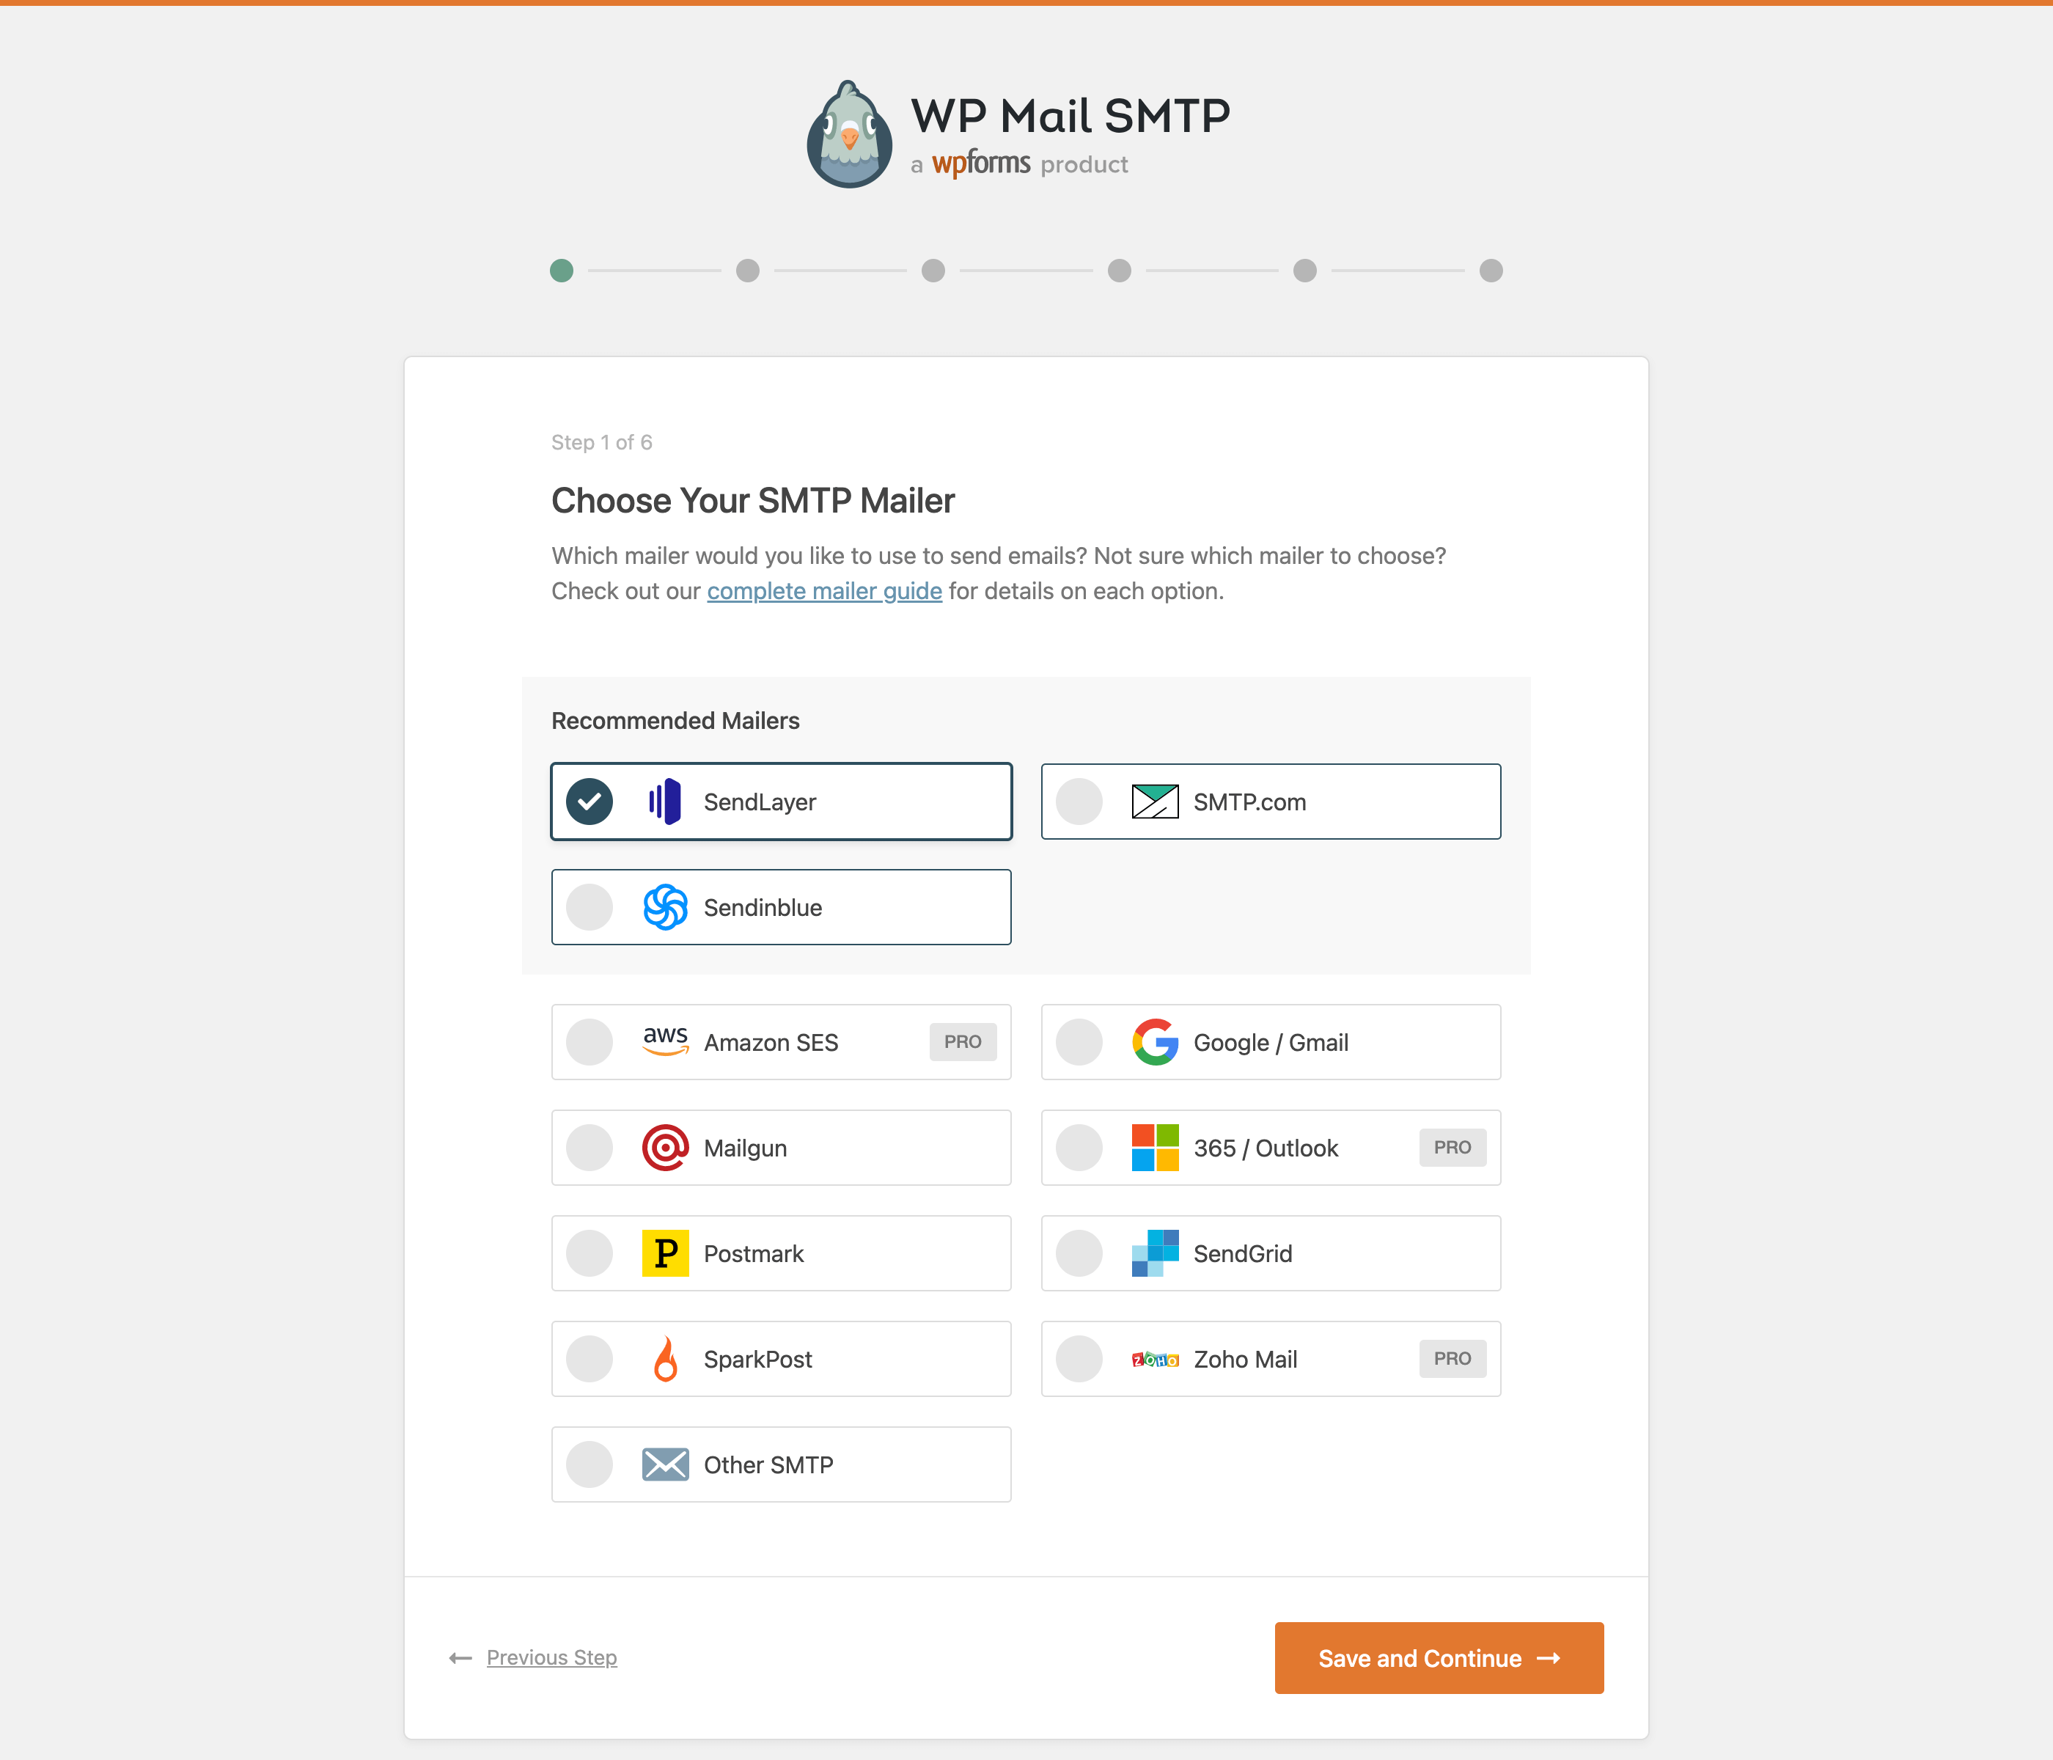This screenshot has width=2053, height=1760.
Task: Select the Mailgun mailer icon
Action: [x=665, y=1147]
